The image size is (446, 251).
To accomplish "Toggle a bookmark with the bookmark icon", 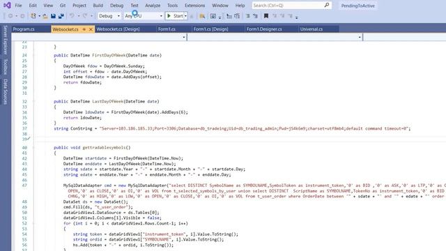I will [x=266, y=16].
